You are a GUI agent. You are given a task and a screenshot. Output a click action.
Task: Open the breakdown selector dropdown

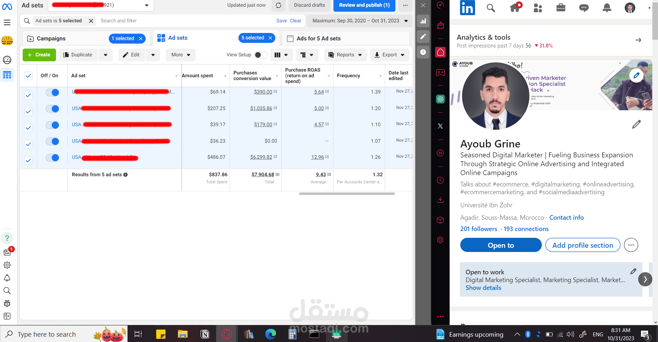(307, 55)
